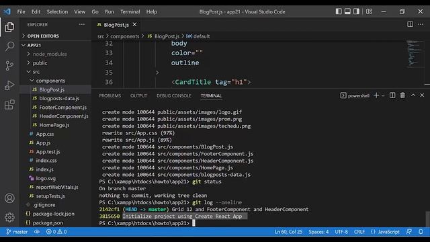Select the Terminal panel tab
The width and height of the screenshot is (430, 242).
tap(211, 95)
